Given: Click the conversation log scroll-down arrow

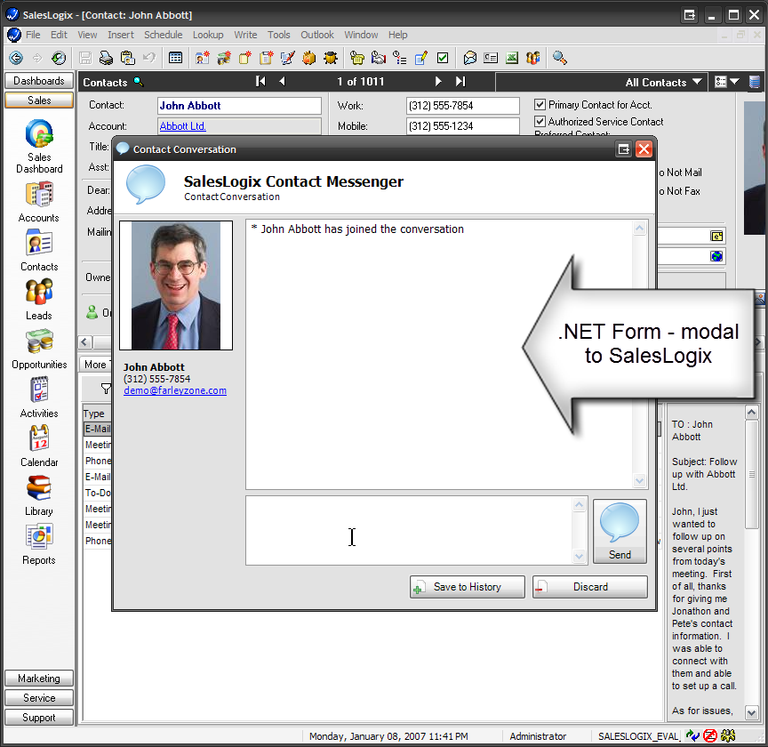Looking at the screenshot, I should click(639, 481).
